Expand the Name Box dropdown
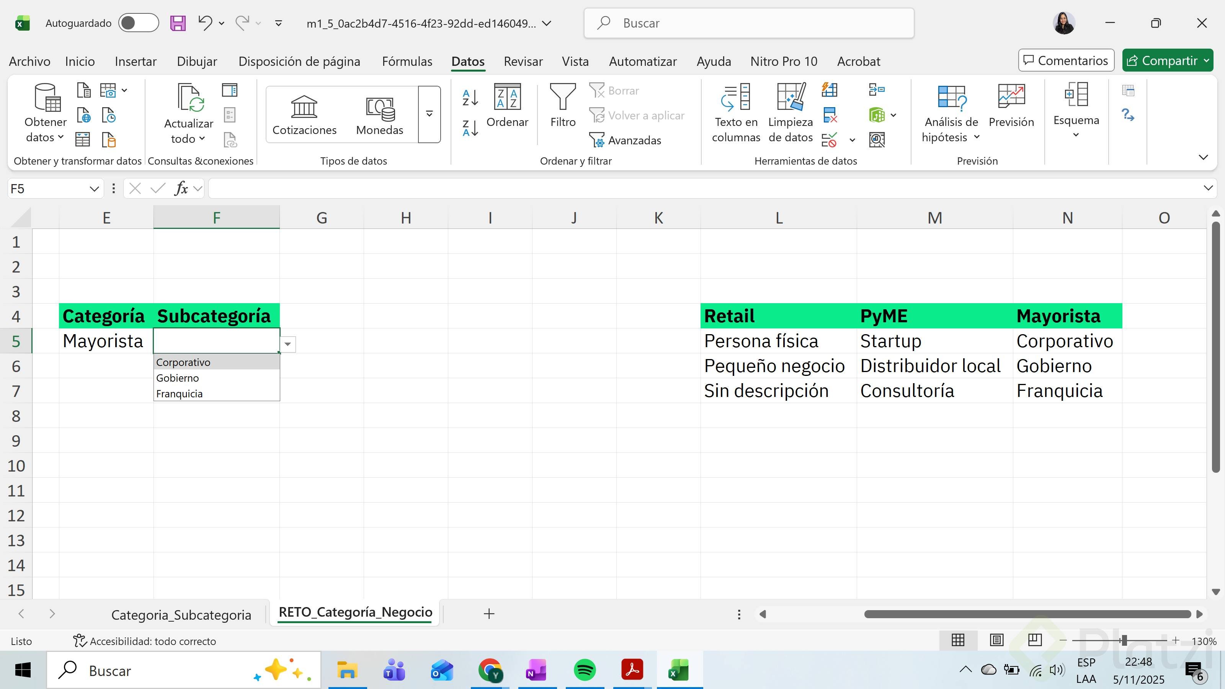 tap(94, 189)
